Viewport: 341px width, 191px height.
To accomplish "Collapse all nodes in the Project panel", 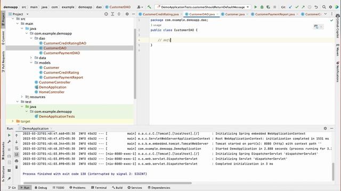I will (119, 14).
